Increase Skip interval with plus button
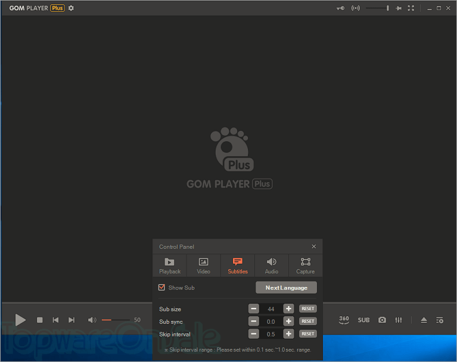 click(x=288, y=334)
